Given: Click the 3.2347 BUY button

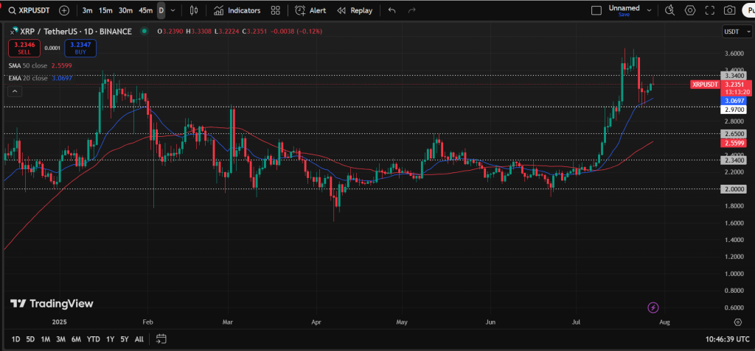Looking at the screenshot, I should pos(80,48).
